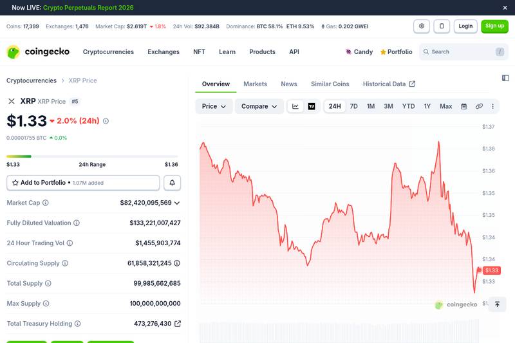Click the Login button
Screen dimensions: 515x343
point(465,26)
